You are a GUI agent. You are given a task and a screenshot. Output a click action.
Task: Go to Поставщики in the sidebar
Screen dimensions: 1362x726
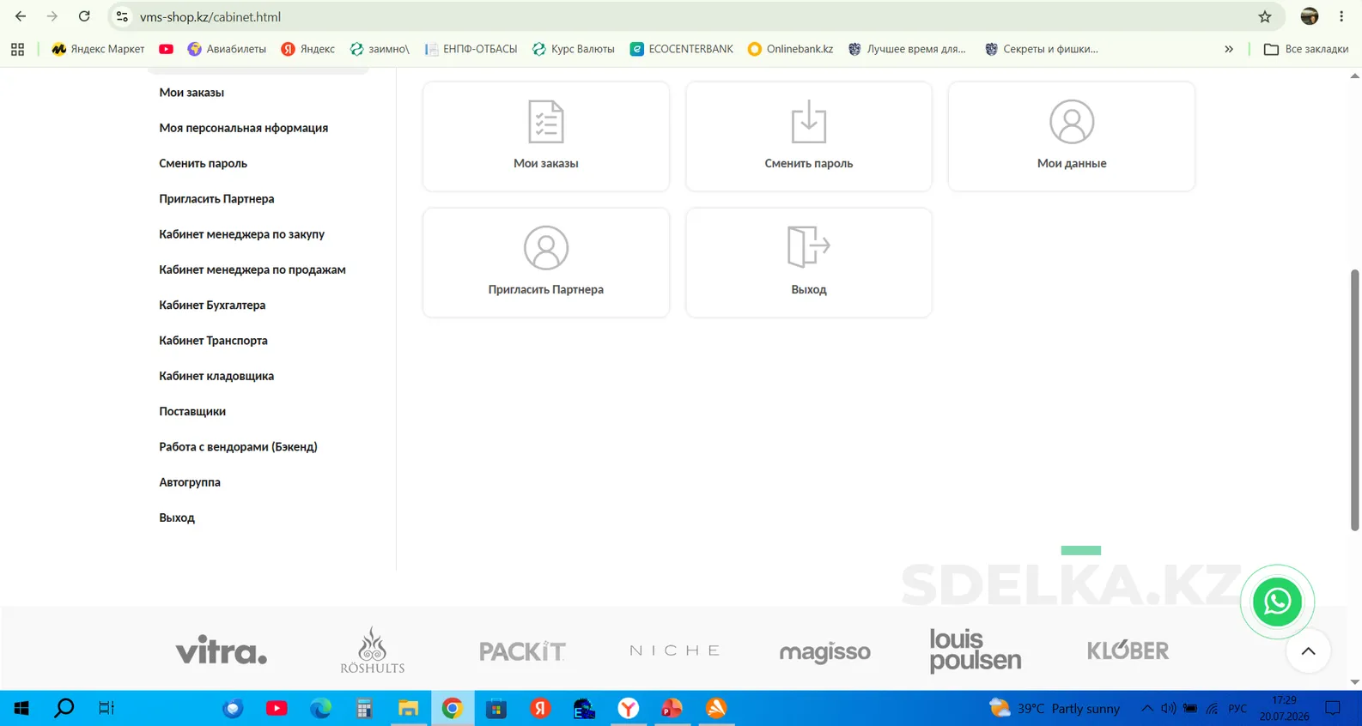192,411
